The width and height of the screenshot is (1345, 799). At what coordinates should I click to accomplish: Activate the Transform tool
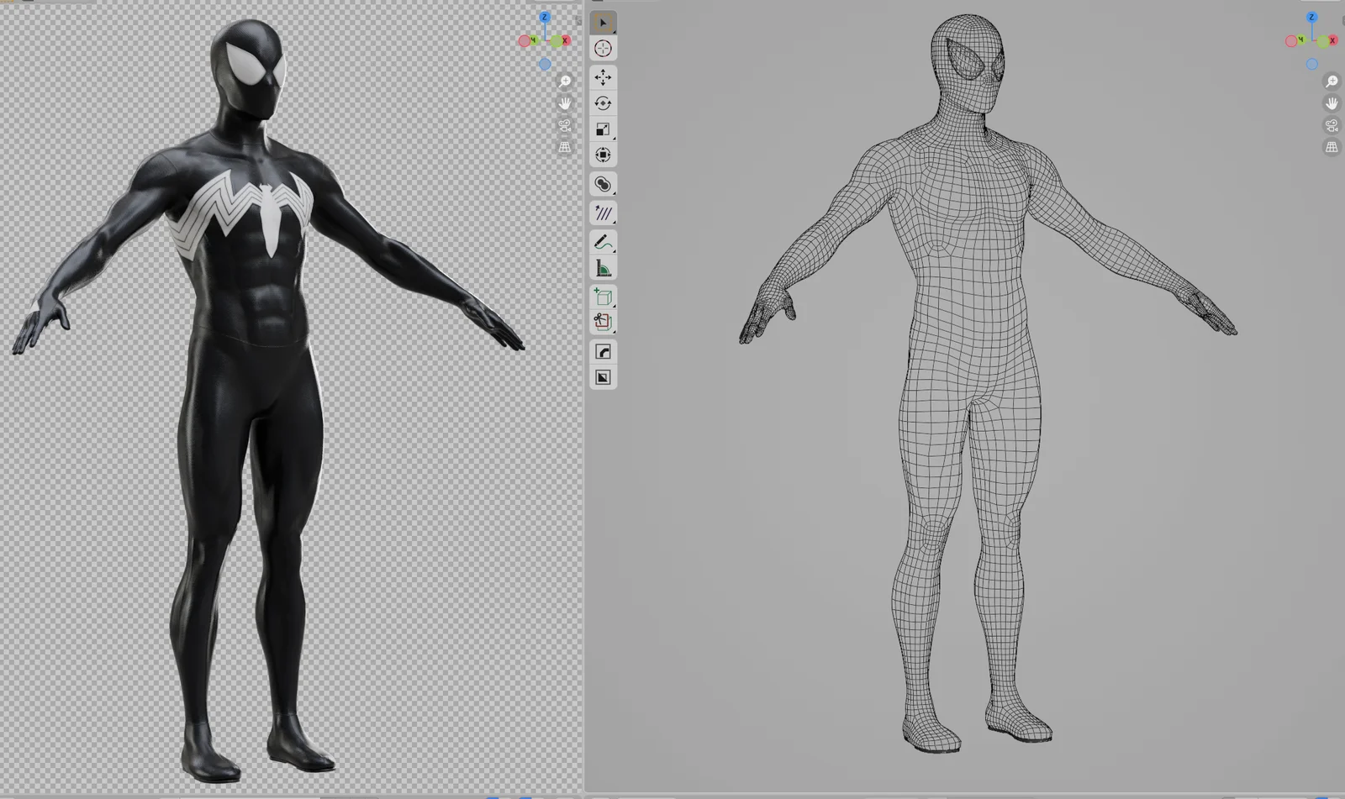[603, 155]
